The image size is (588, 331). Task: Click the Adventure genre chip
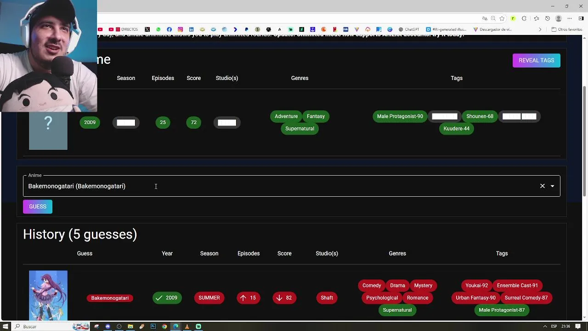click(286, 116)
